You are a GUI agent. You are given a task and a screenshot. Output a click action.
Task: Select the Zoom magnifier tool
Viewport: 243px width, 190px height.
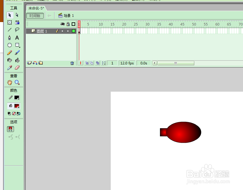pos(17,82)
